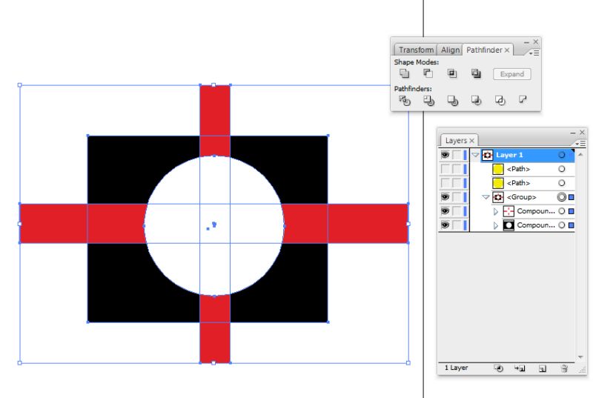Click the Layers panel scroll-down arrow
The width and height of the screenshot is (593, 398).
580,357
